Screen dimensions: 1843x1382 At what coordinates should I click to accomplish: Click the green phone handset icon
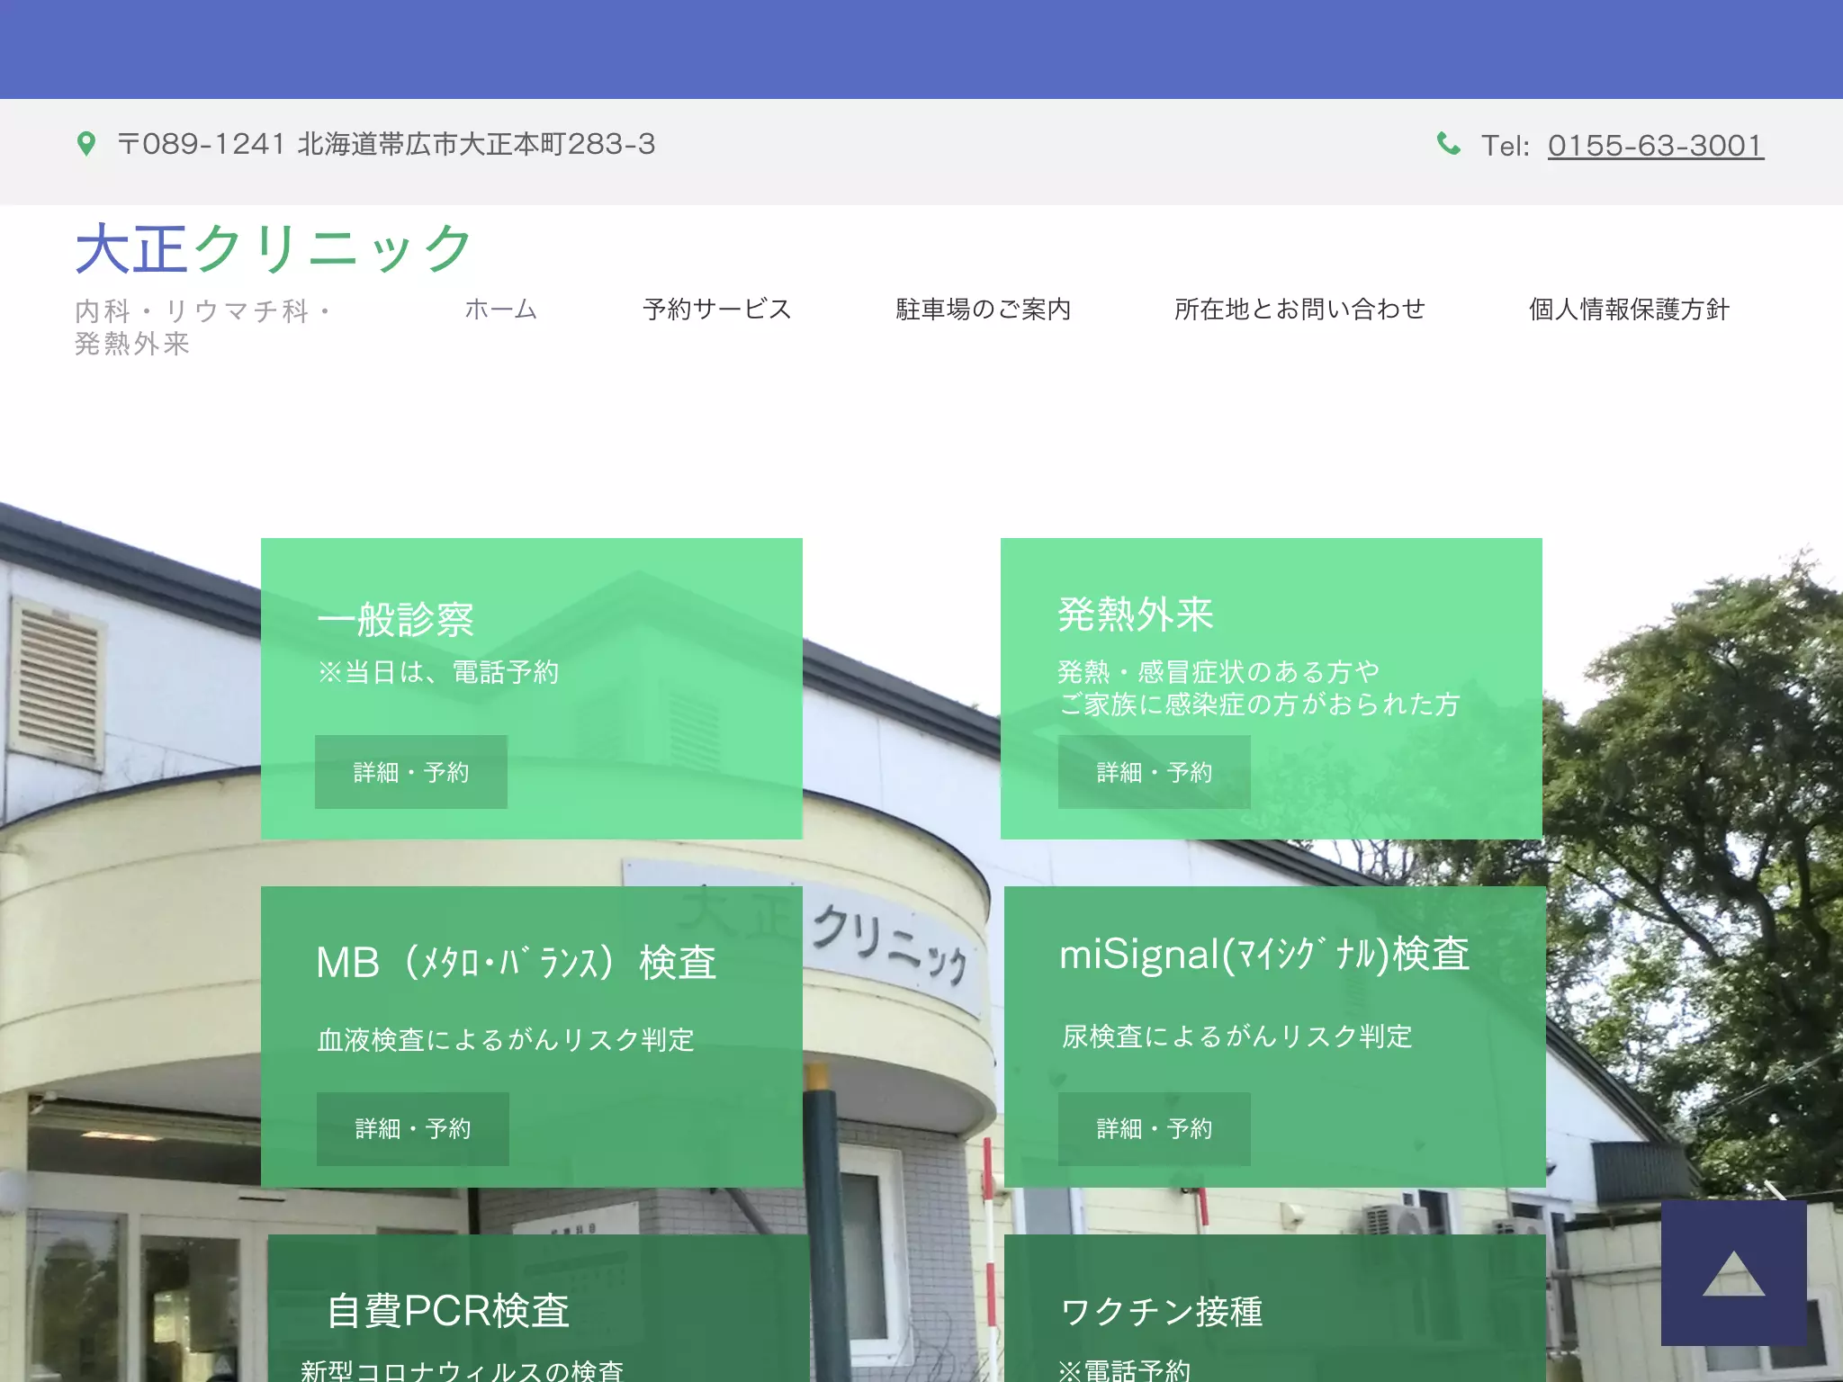pyautogui.click(x=1449, y=143)
